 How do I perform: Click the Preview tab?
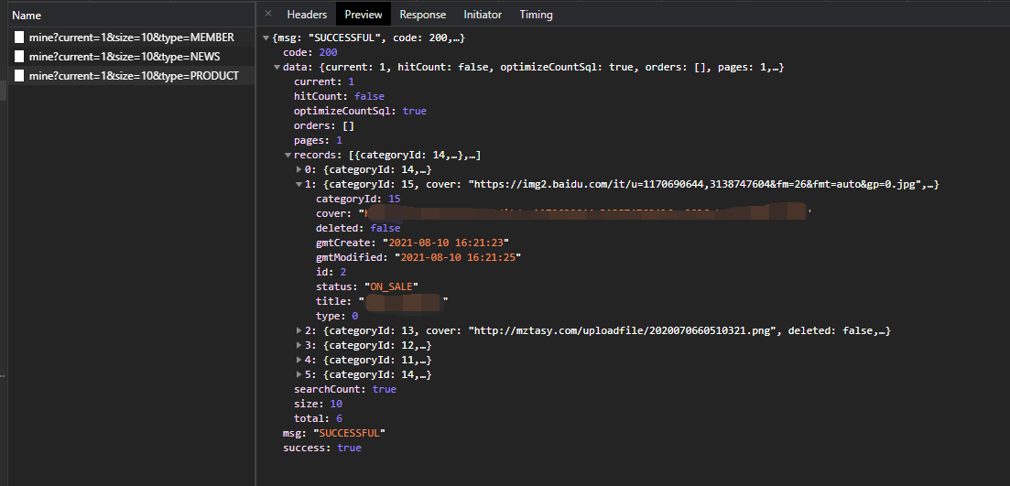[364, 15]
